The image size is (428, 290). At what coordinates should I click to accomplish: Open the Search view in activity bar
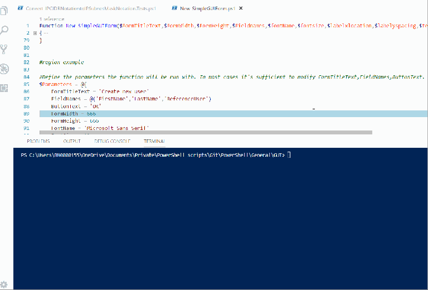coord(4,30)
